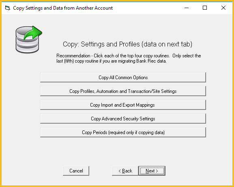The width and height of the screenshot is (234, 187).
Task: Click the database with green arrow icon
Action: pos(29,40)
